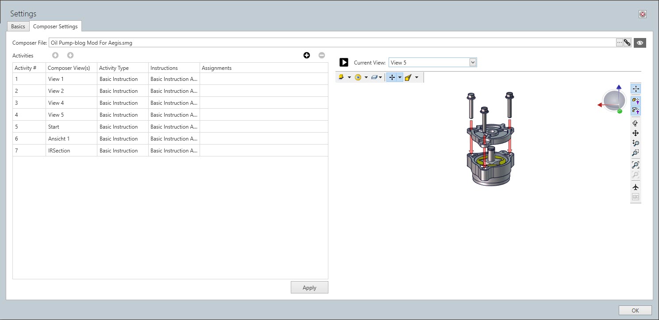Expand the render mode cube dropdown arrow
The image size is (659, 320).
pos(349,78)
